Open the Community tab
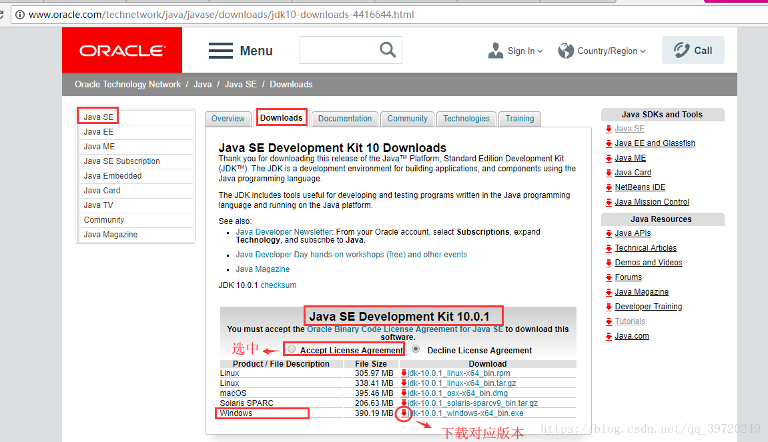This screenshot has height=442, width=768. (x=408, y=119)
